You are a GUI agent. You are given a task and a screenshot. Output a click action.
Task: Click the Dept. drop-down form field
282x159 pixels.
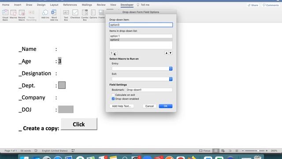point(62,85)
